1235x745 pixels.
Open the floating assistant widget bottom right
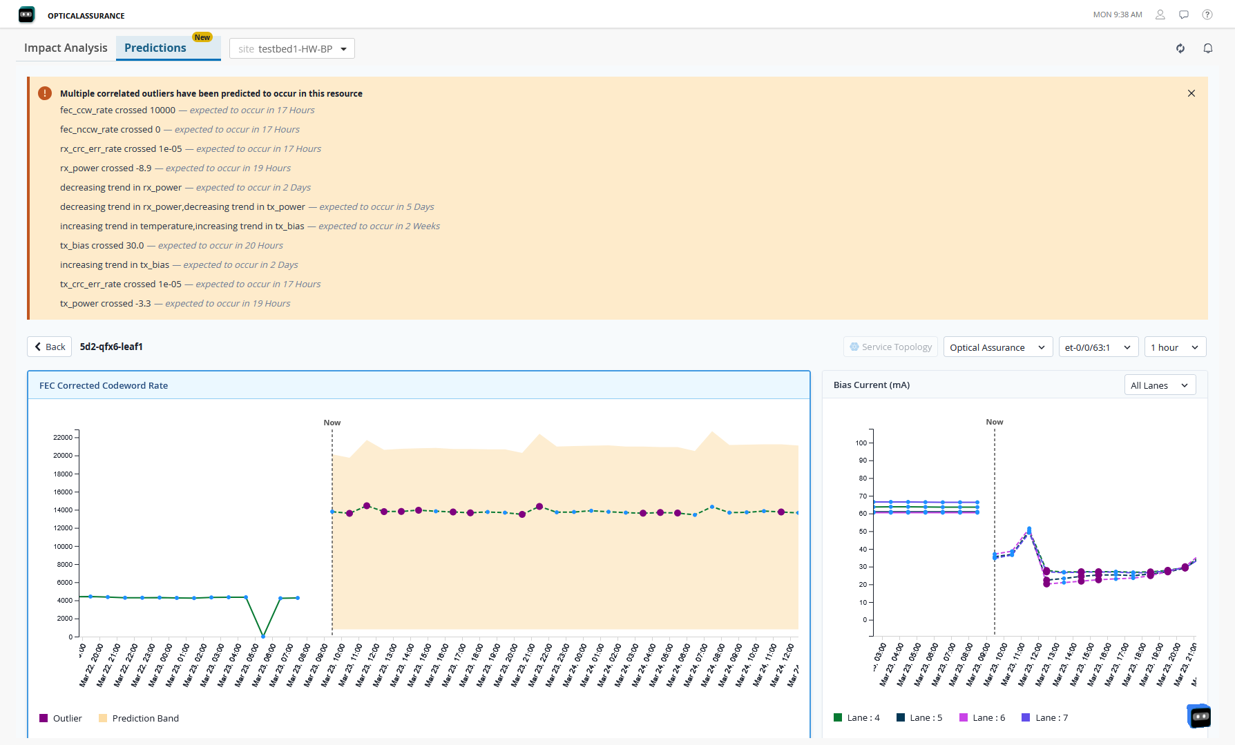click(1198, 716)
